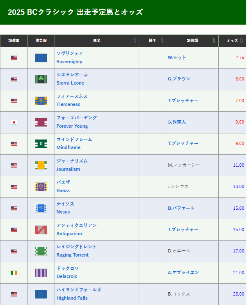247x305 pixels.
Task: Click Baeza's purple diamond silks icon
Action: (x=41, y=187)
